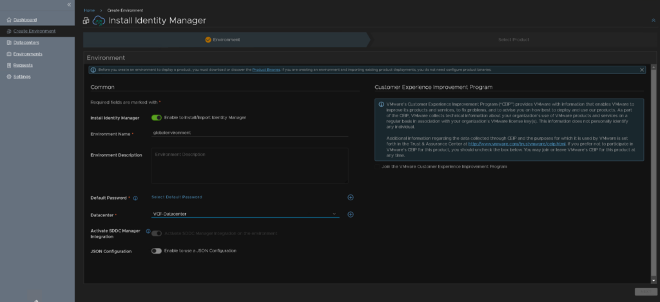The image size is (660, 302).
Task: Click the Settings gear icon
Action: 9,77
